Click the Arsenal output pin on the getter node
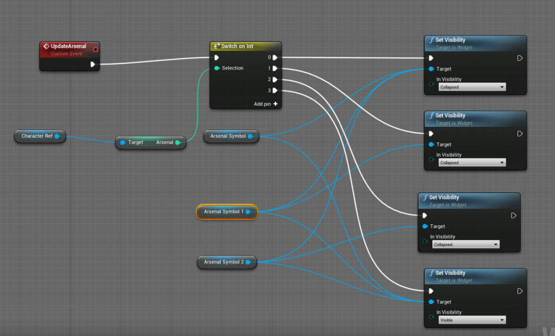The height and width of the screenshot is (336, 555). tap(177, 143)
